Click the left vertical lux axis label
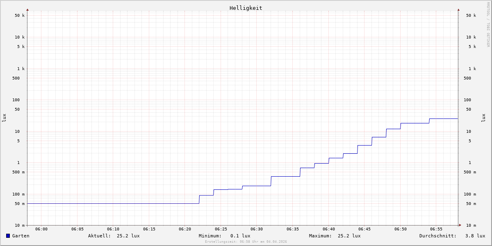492x246 pixels. (x=4, y=118)
